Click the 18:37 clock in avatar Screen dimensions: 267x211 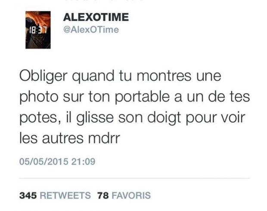pos(38,31)
